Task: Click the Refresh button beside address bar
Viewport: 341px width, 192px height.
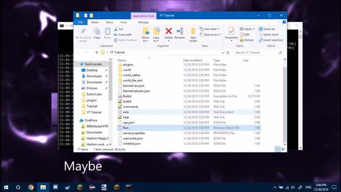Action: [x=228, y=52]
